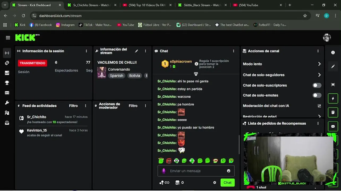Switch to the (504) YouTube tab

(258, 5)
